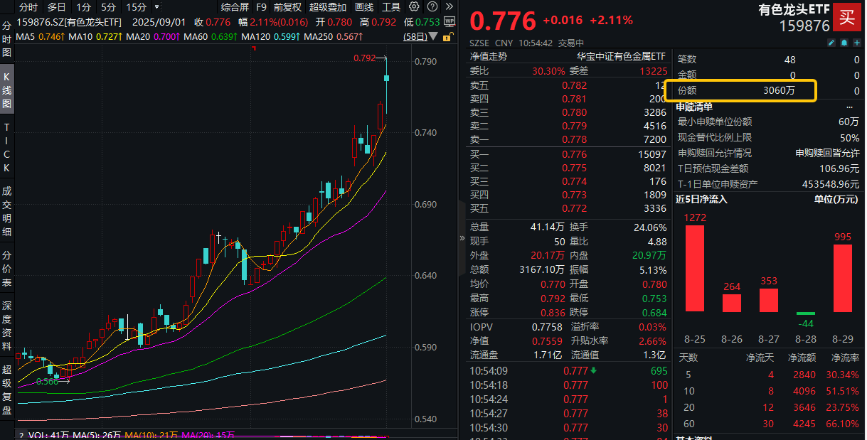Click the WP indicator icon near the low price

click(450, 22)
